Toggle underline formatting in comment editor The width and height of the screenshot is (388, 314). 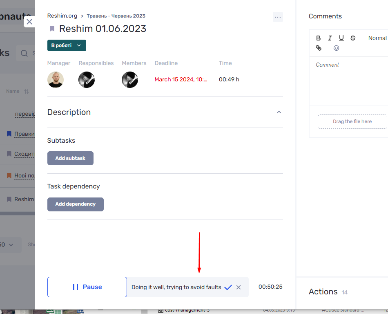(341, 38)
